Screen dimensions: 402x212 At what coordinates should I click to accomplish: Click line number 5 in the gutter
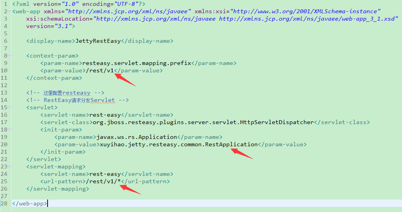click(x=5, y=33)
